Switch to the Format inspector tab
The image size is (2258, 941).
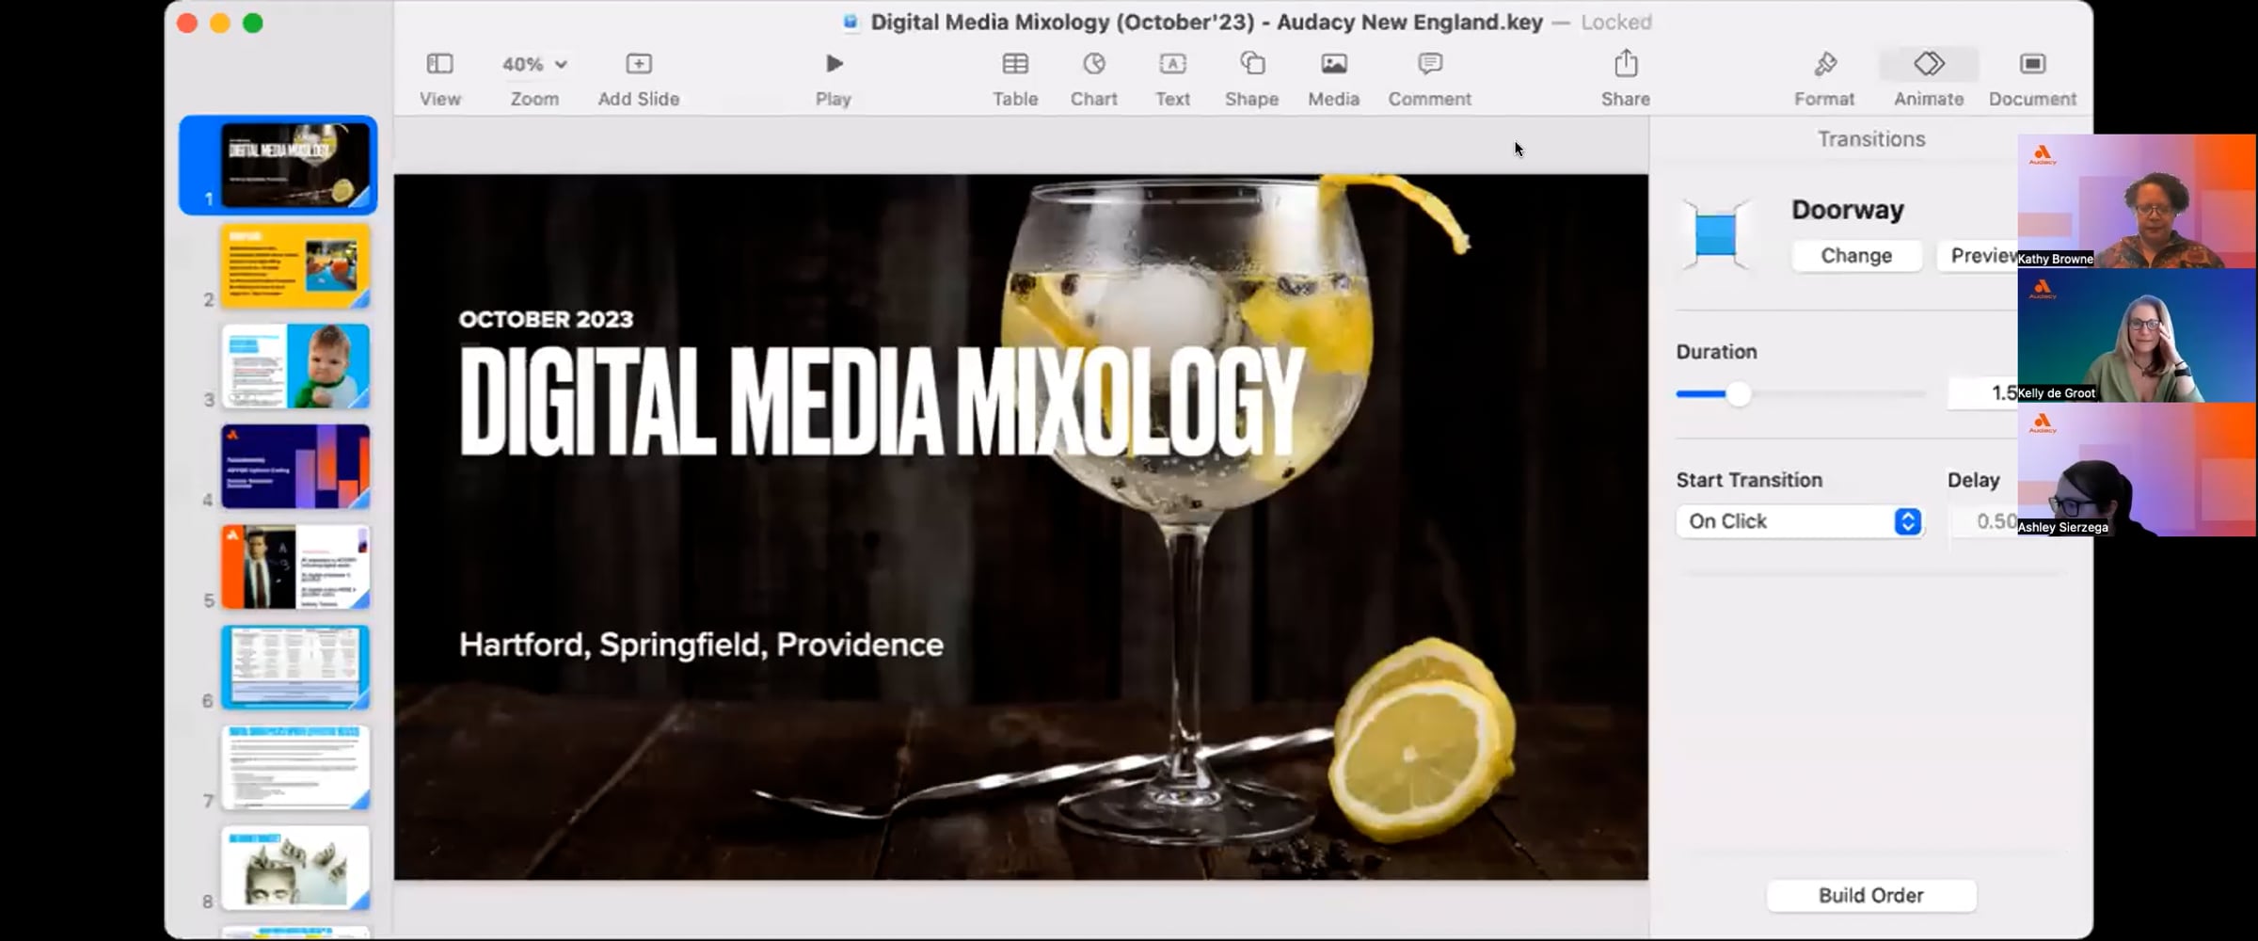point(1824,64)
